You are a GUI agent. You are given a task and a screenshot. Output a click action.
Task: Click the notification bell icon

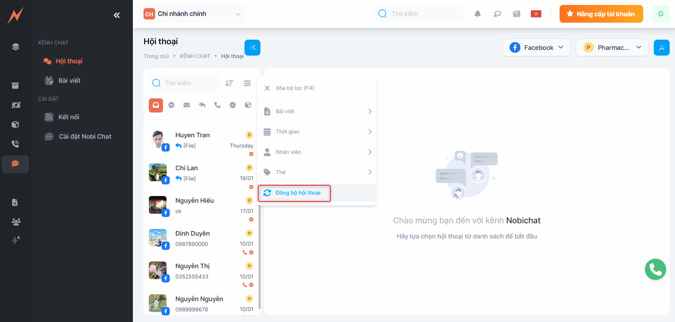coord(477,14)
